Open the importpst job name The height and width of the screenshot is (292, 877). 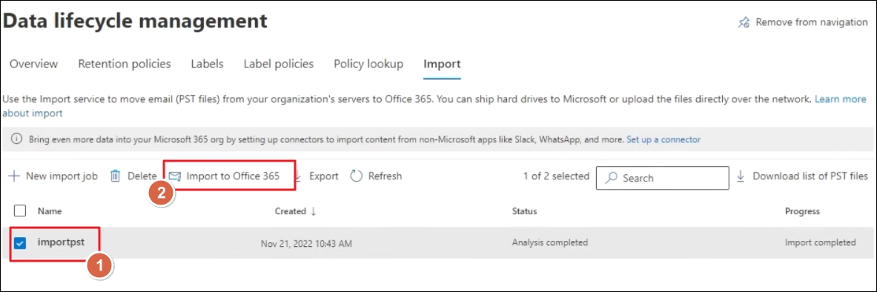pos(61,242)
